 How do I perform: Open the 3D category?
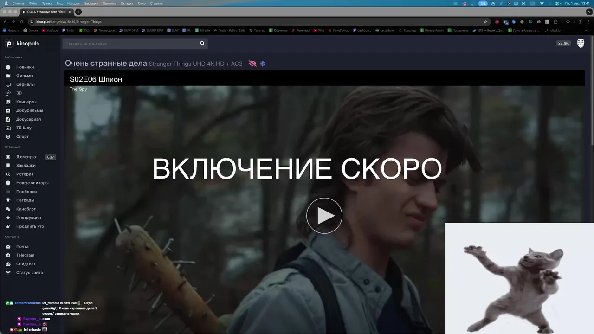coord(19,93)
